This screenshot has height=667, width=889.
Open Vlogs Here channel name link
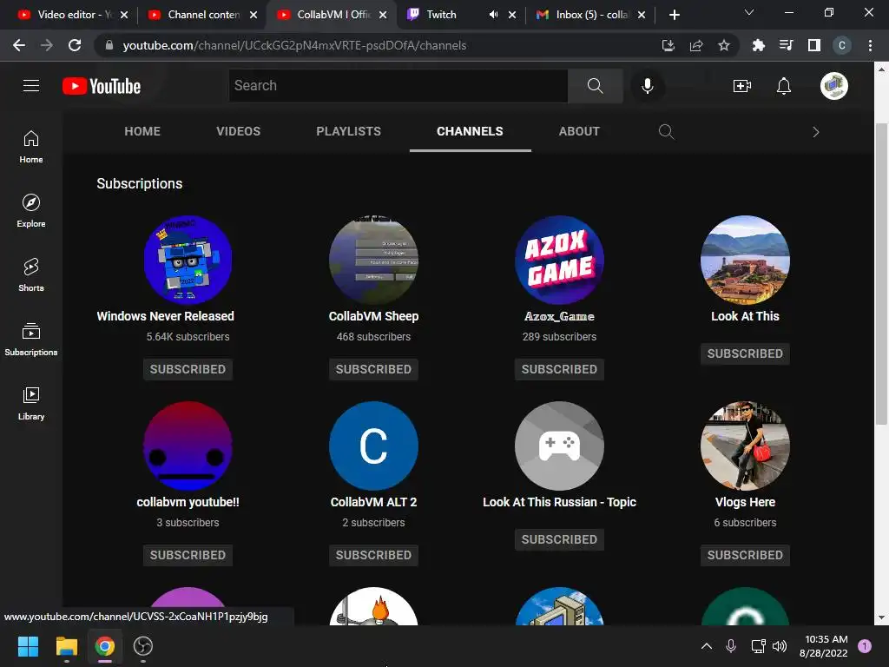tap(745, 503)
